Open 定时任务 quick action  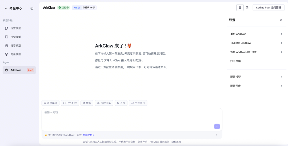pos(104,103)
